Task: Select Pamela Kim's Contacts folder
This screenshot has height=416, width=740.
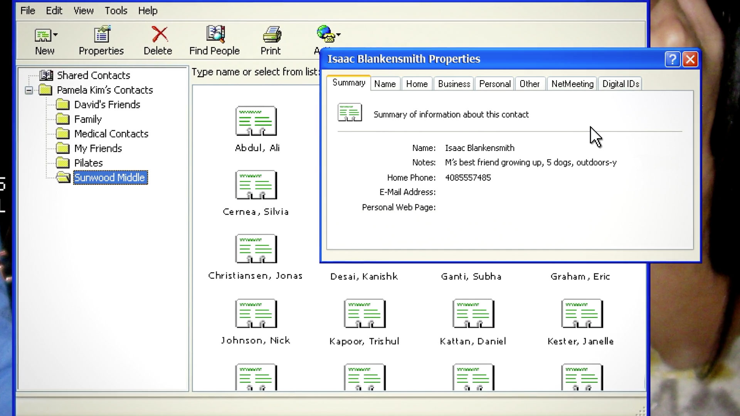Action: pyautogui.click(x=105, y=90)
